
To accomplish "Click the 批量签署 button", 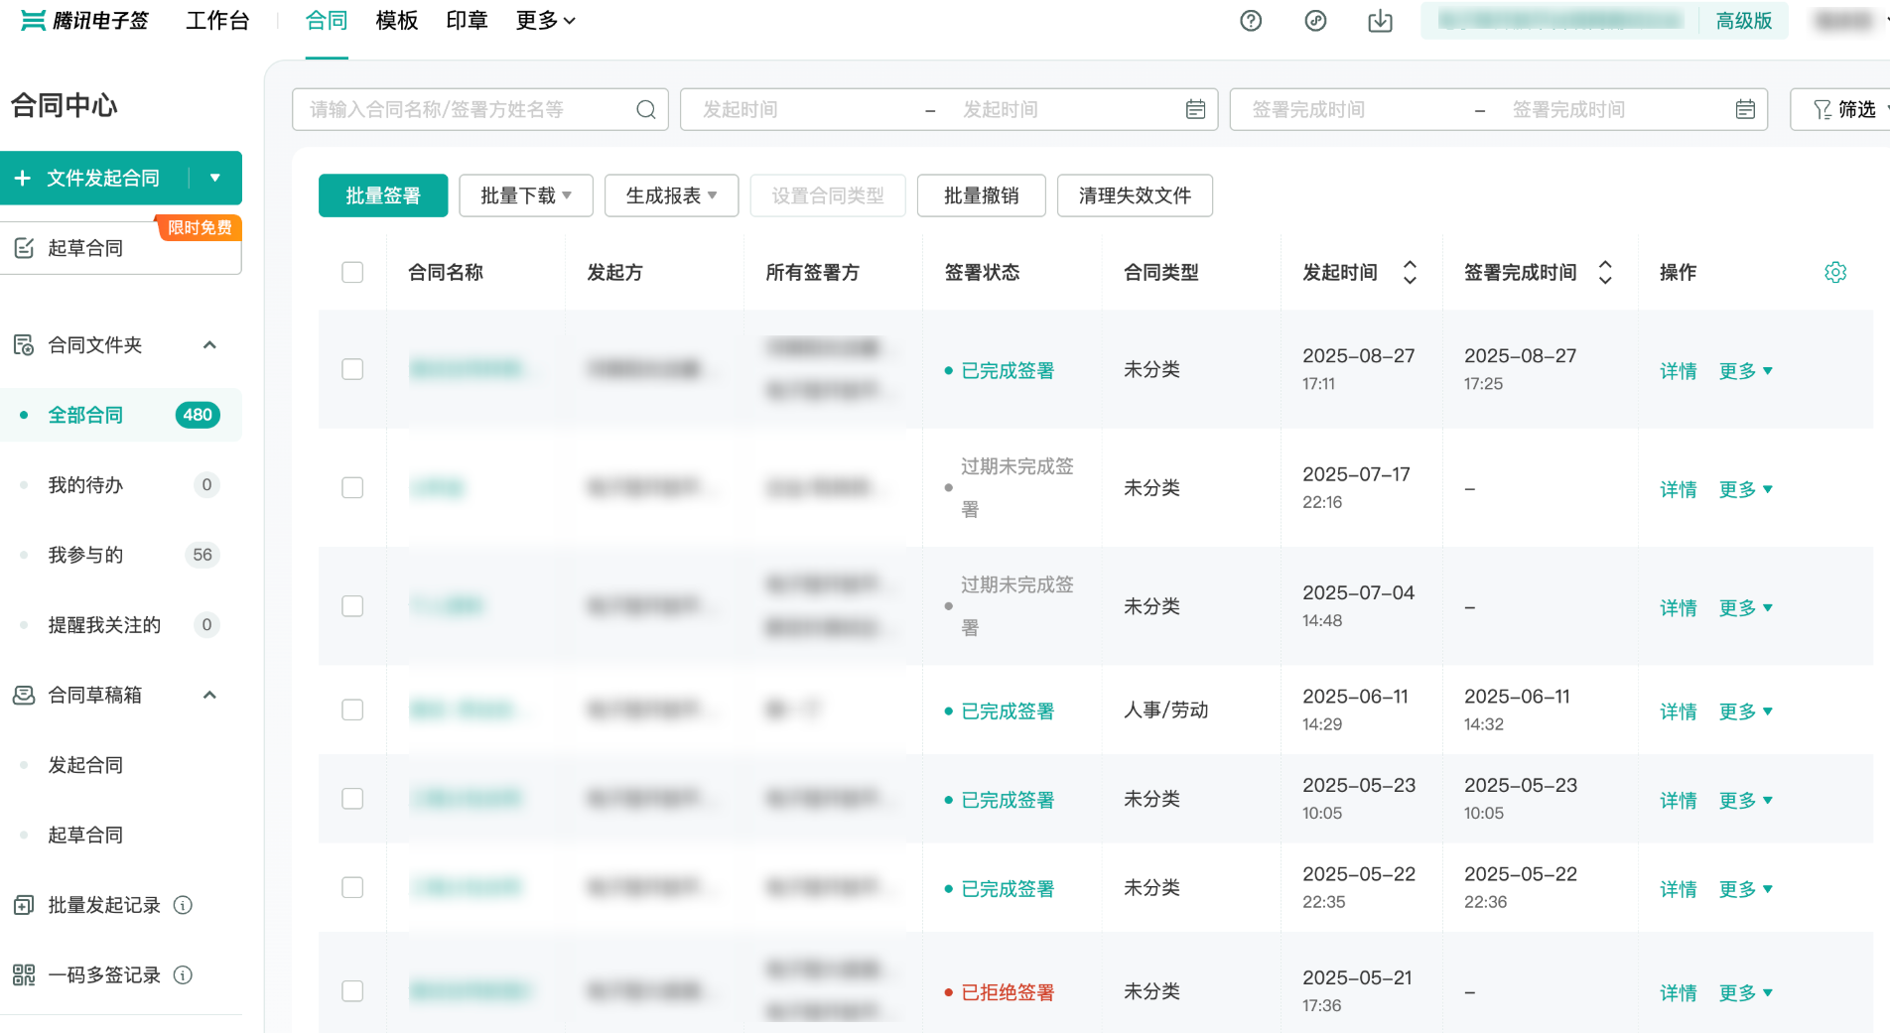I will (x=383, y=195).
